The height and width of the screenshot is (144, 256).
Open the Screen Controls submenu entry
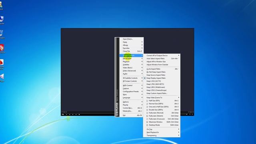point(132,56)
